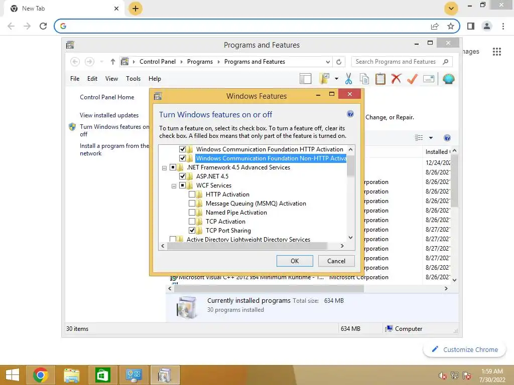Enable HTTP Activation under WCF Services

pyautogui.click(x=192, y=195)
